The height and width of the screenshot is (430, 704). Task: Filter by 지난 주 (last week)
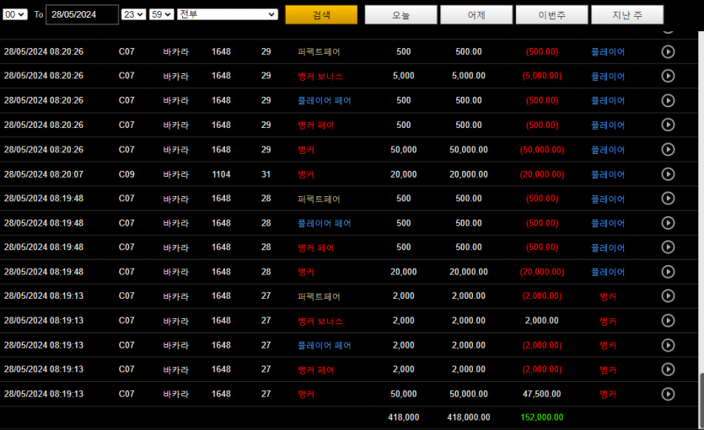(x=626, y=15)
